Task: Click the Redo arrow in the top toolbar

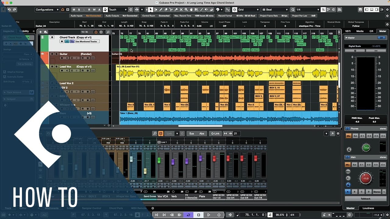Action: click(x=14, y=10)
